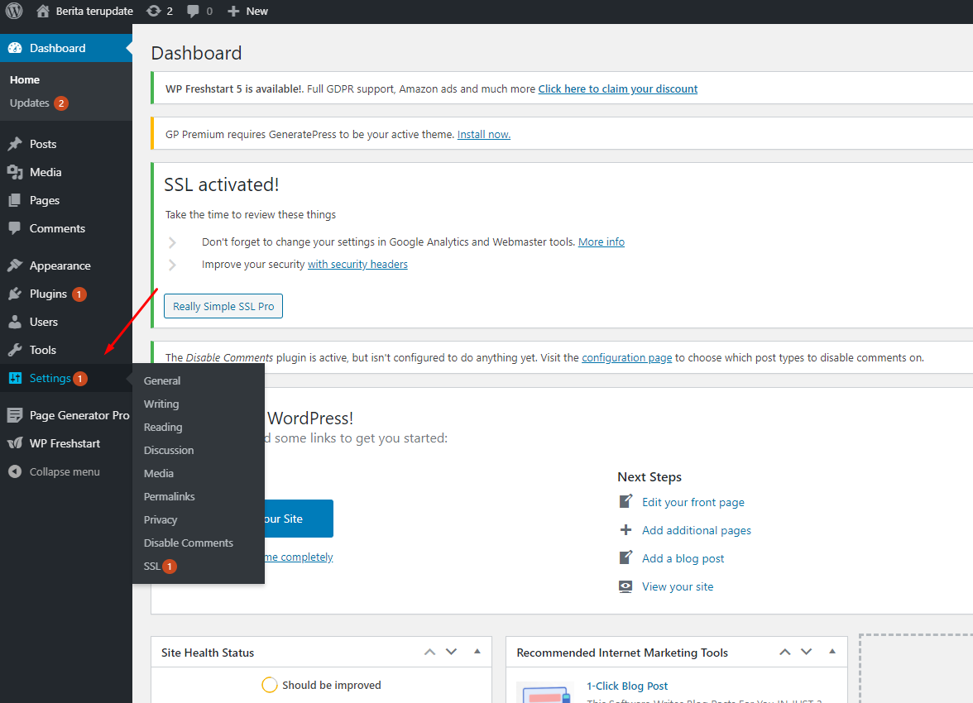Click the GeneratePress Install now link
Viewport: 973px width, 703px height.
(x=483, y=134)
